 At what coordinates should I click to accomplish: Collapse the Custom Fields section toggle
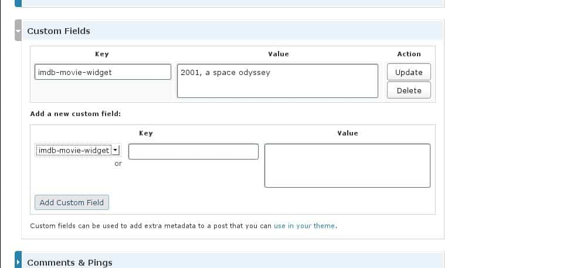click(x=18, y=30)
